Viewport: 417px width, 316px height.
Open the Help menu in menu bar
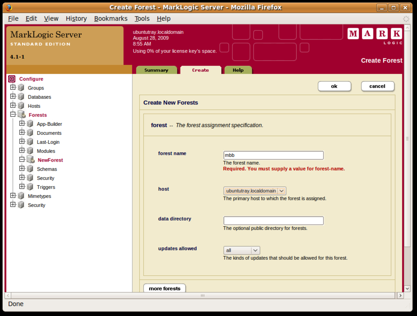coord(164,19)
